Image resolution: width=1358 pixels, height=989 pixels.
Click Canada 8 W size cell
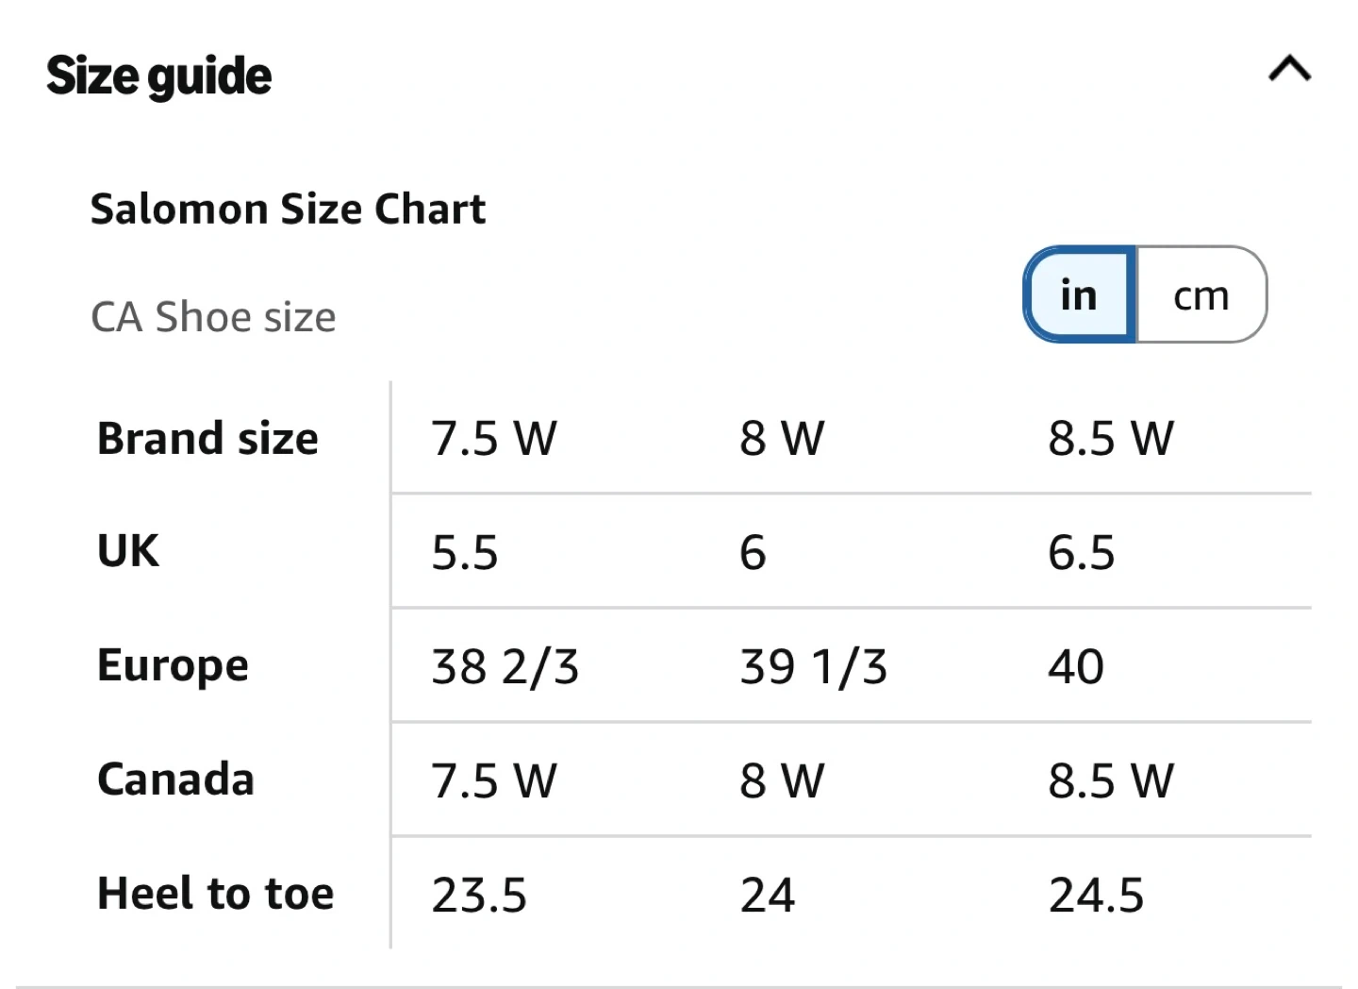(x=782, y=781)
